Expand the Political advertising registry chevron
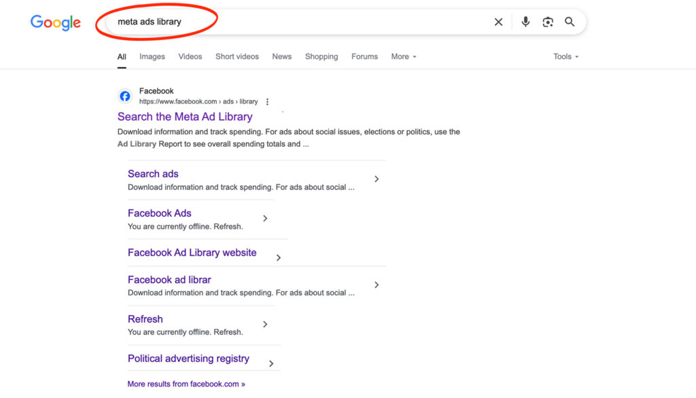The width and height of the screenshot is (696, 398). (x=271, y=363)
